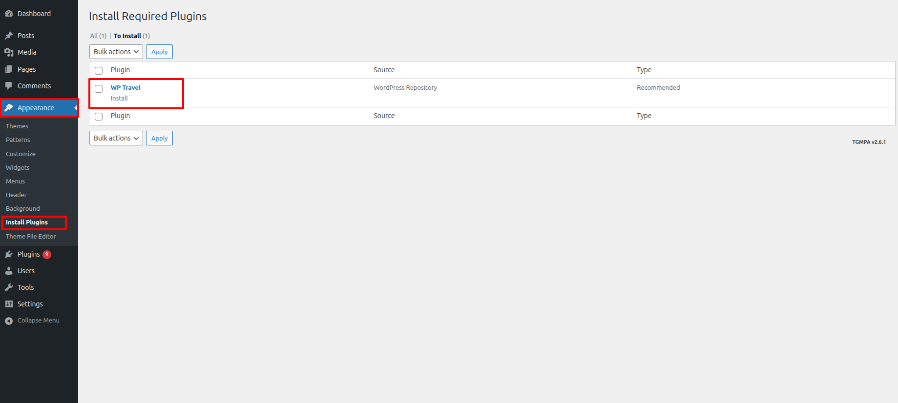Click the Dashboard gauge icon

pyautogui.click(x=9, y=14)
